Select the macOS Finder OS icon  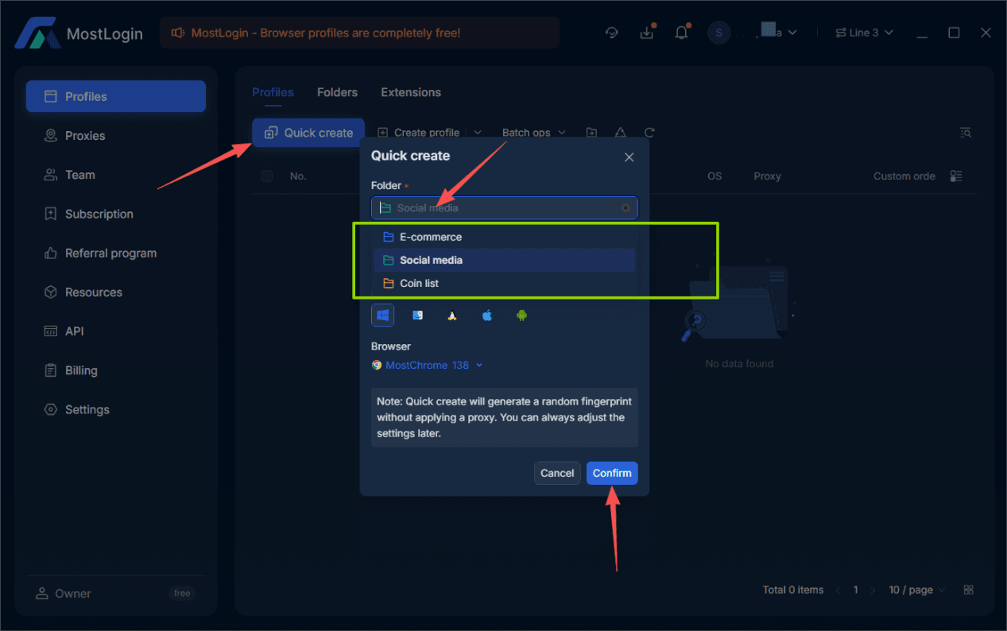pyautogui.click(x=417, y=315)
